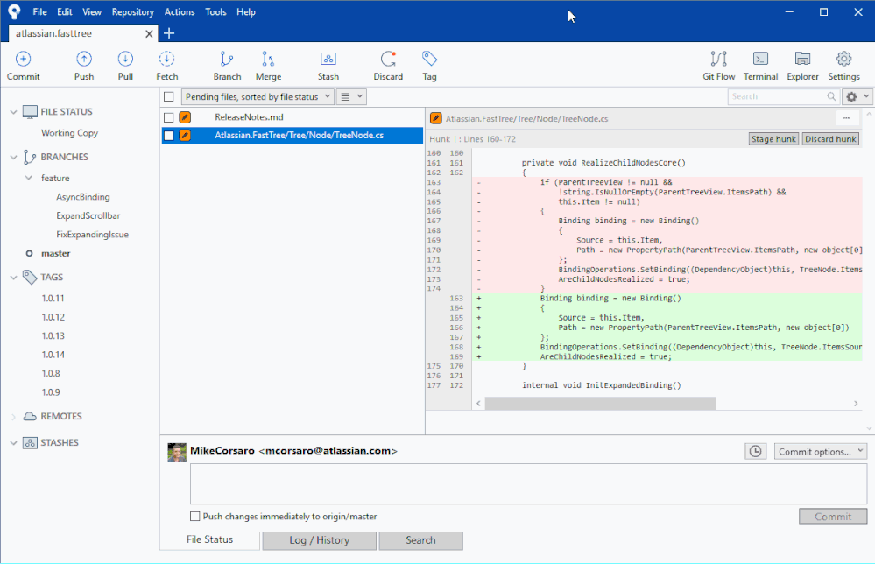Discard changes using the Discard icon
This screenshot has height=564, width=875.
(x=388, y=59)
